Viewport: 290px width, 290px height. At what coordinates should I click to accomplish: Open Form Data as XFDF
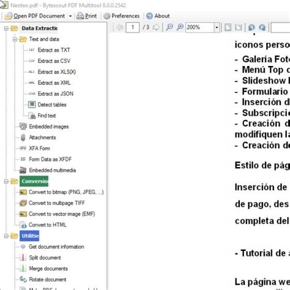[50, 159]
